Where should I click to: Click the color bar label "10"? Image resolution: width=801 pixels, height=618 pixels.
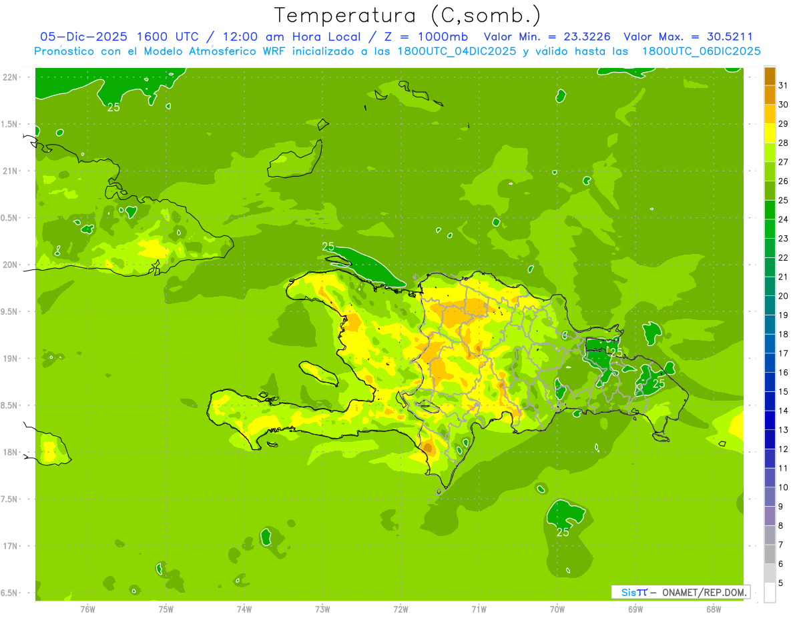(784, 487)
